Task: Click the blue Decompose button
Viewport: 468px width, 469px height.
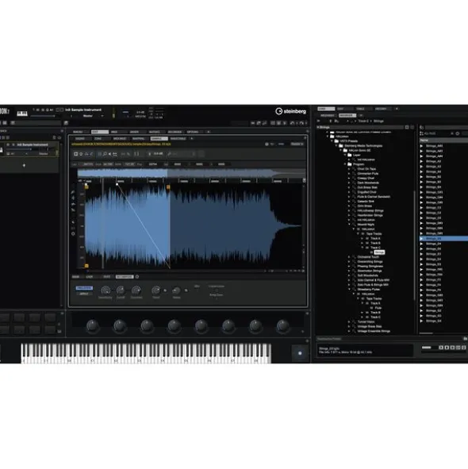Action: pyautogui.click(x=84, y=288)
